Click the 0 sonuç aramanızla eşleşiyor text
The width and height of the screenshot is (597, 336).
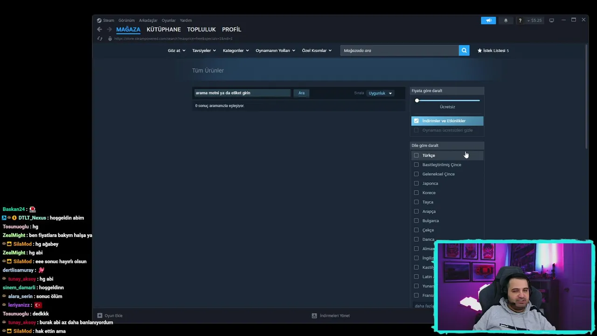click(x=220, y=106)
